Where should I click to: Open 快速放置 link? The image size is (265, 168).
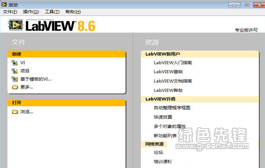(x=163, y=117)
